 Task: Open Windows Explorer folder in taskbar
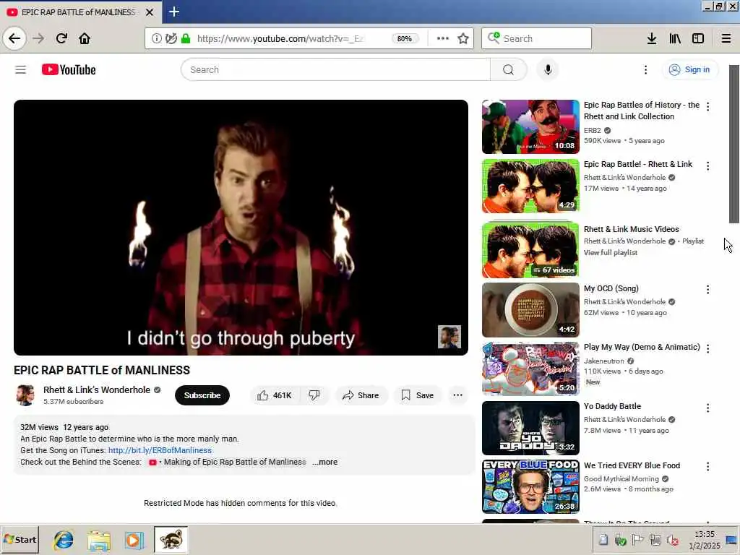point(98,541)
